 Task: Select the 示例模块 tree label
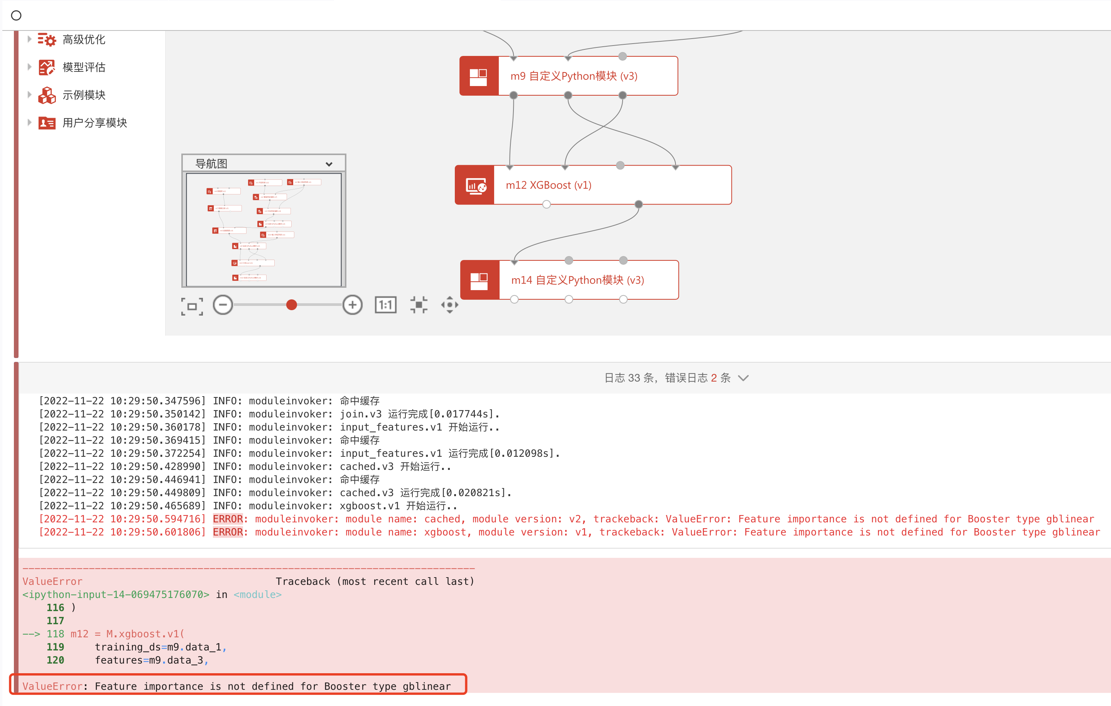coord(84,95)
